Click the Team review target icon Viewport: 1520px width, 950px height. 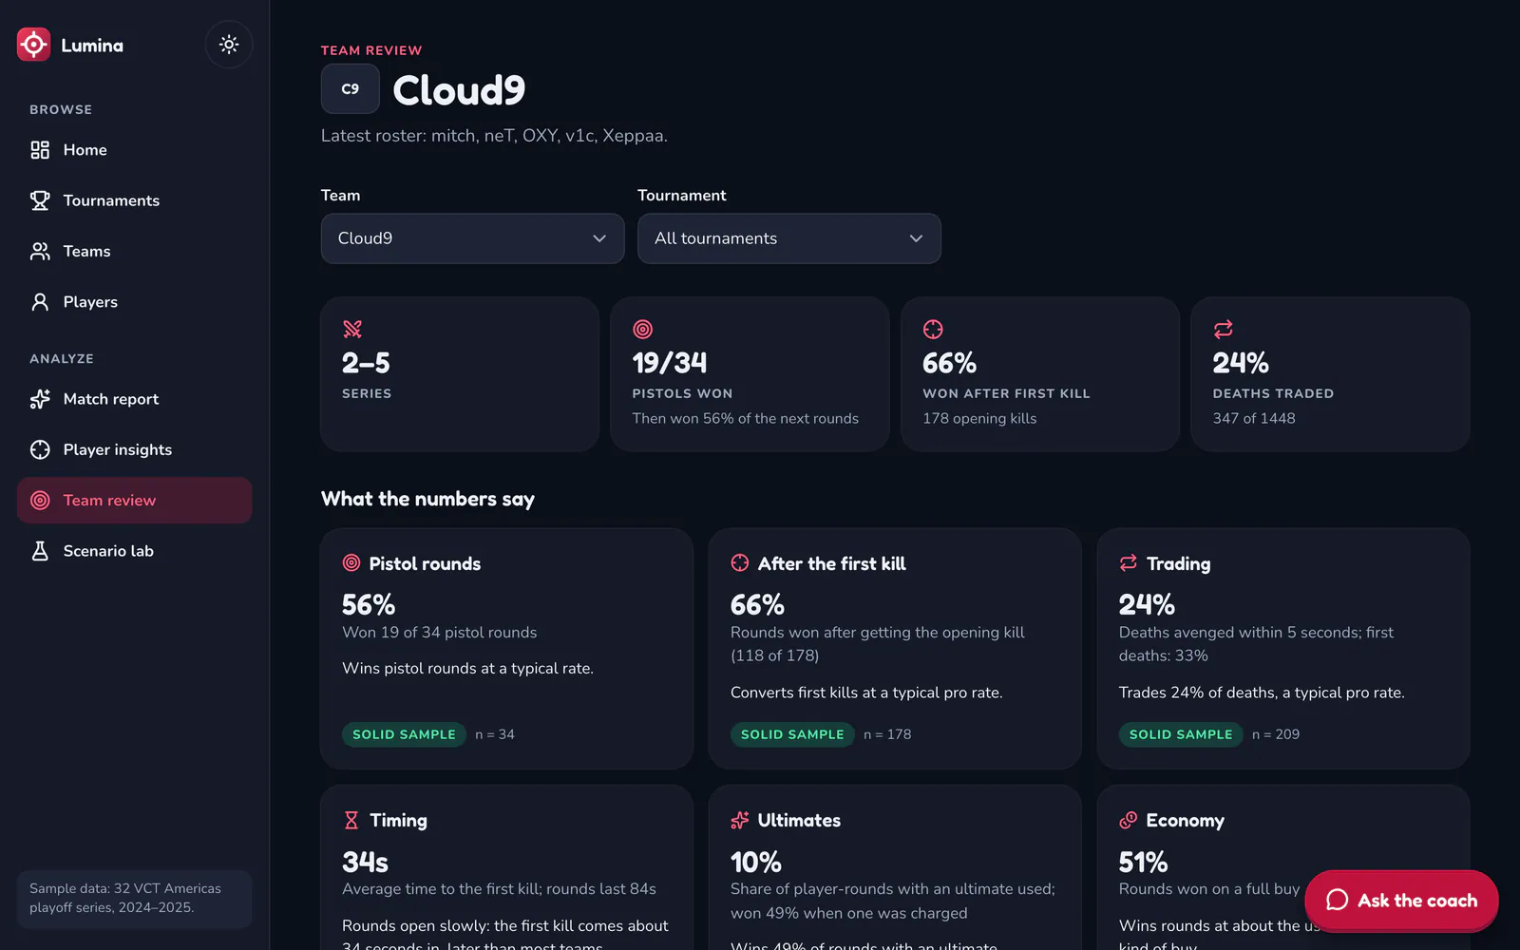[x=40, y=501]
